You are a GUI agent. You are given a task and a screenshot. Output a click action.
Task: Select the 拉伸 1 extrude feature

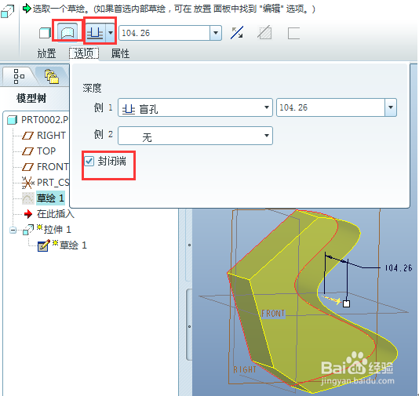point(57,230)
